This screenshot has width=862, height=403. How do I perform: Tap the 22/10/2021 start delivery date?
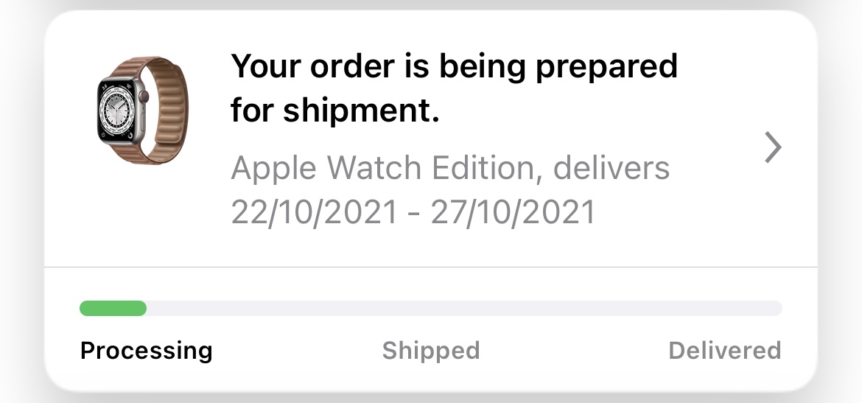pyautogui.click(x=315, y=212)
